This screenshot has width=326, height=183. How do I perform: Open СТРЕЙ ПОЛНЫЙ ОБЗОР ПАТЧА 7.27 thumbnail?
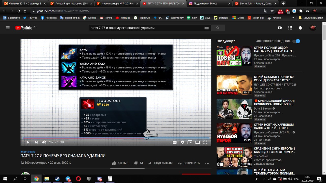click(x=234, y=56)
